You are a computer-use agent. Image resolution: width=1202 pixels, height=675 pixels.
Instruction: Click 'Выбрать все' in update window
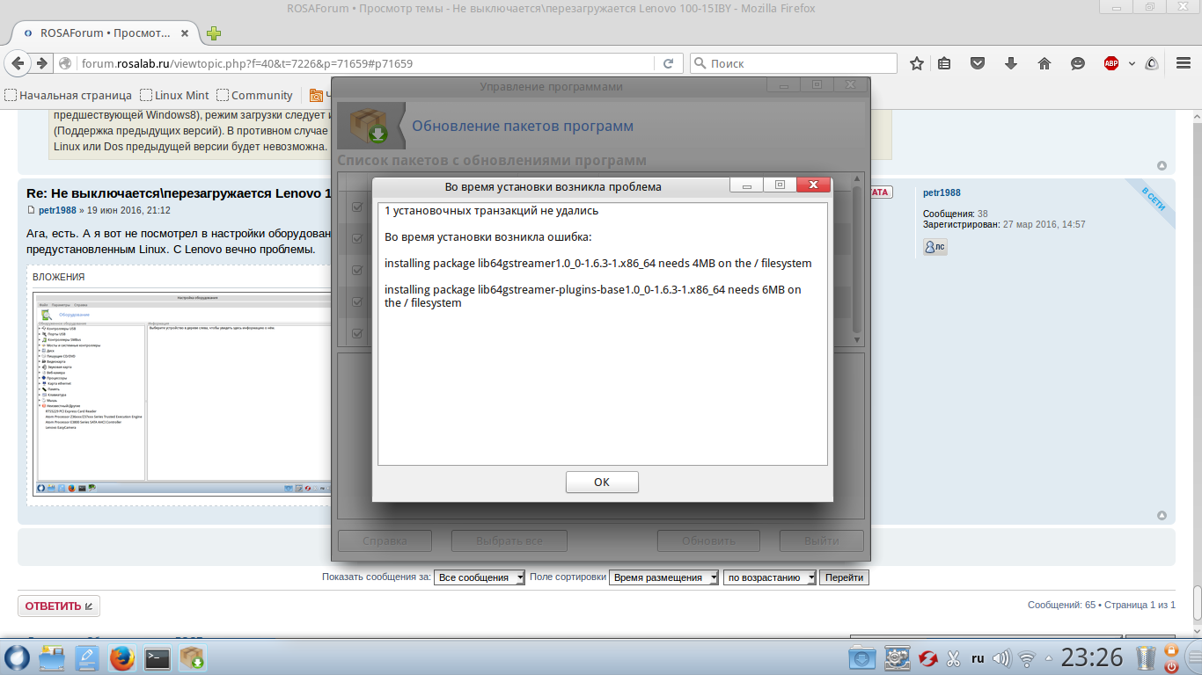coord(509,541)
